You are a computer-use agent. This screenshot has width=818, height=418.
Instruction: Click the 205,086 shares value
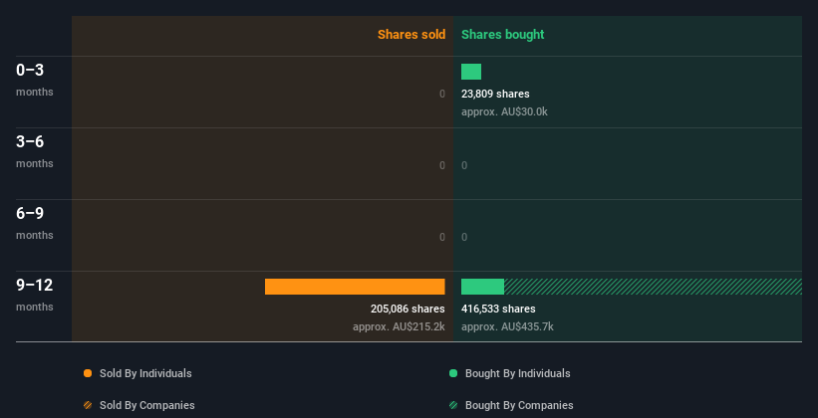[x=408, y=310]
